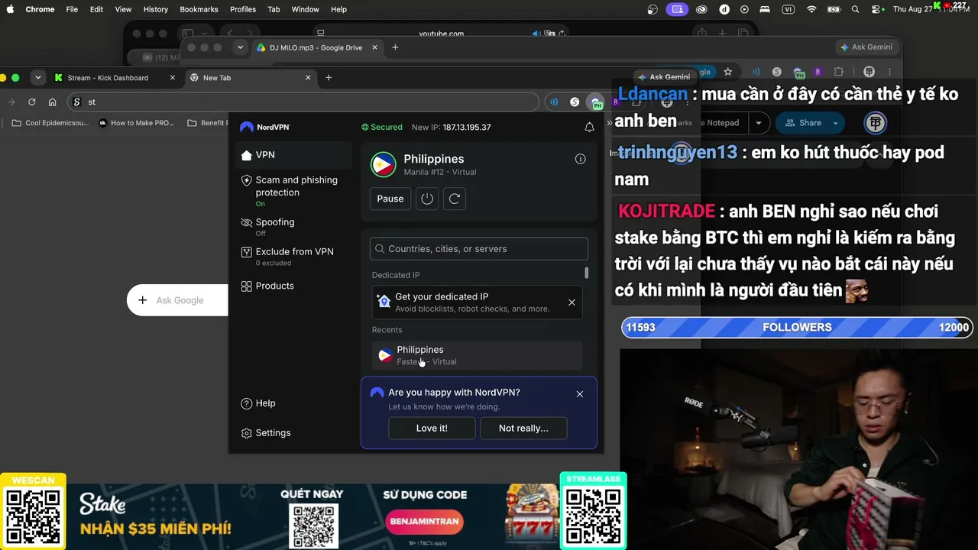Image resolution: width=978 pixels, height=550 pixels.
Task: Open the Cool Epidemicsou... bookmark folder
Action: pos(50,123)
